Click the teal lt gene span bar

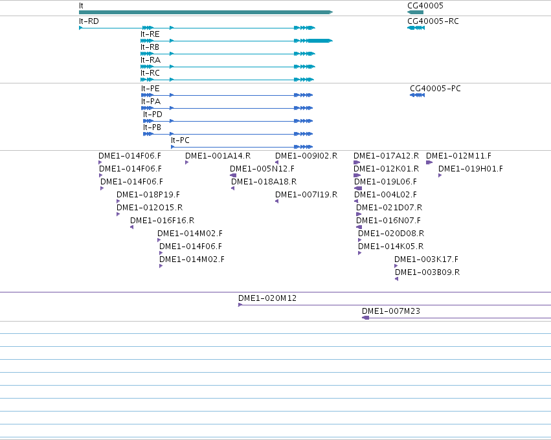point(206,12)
